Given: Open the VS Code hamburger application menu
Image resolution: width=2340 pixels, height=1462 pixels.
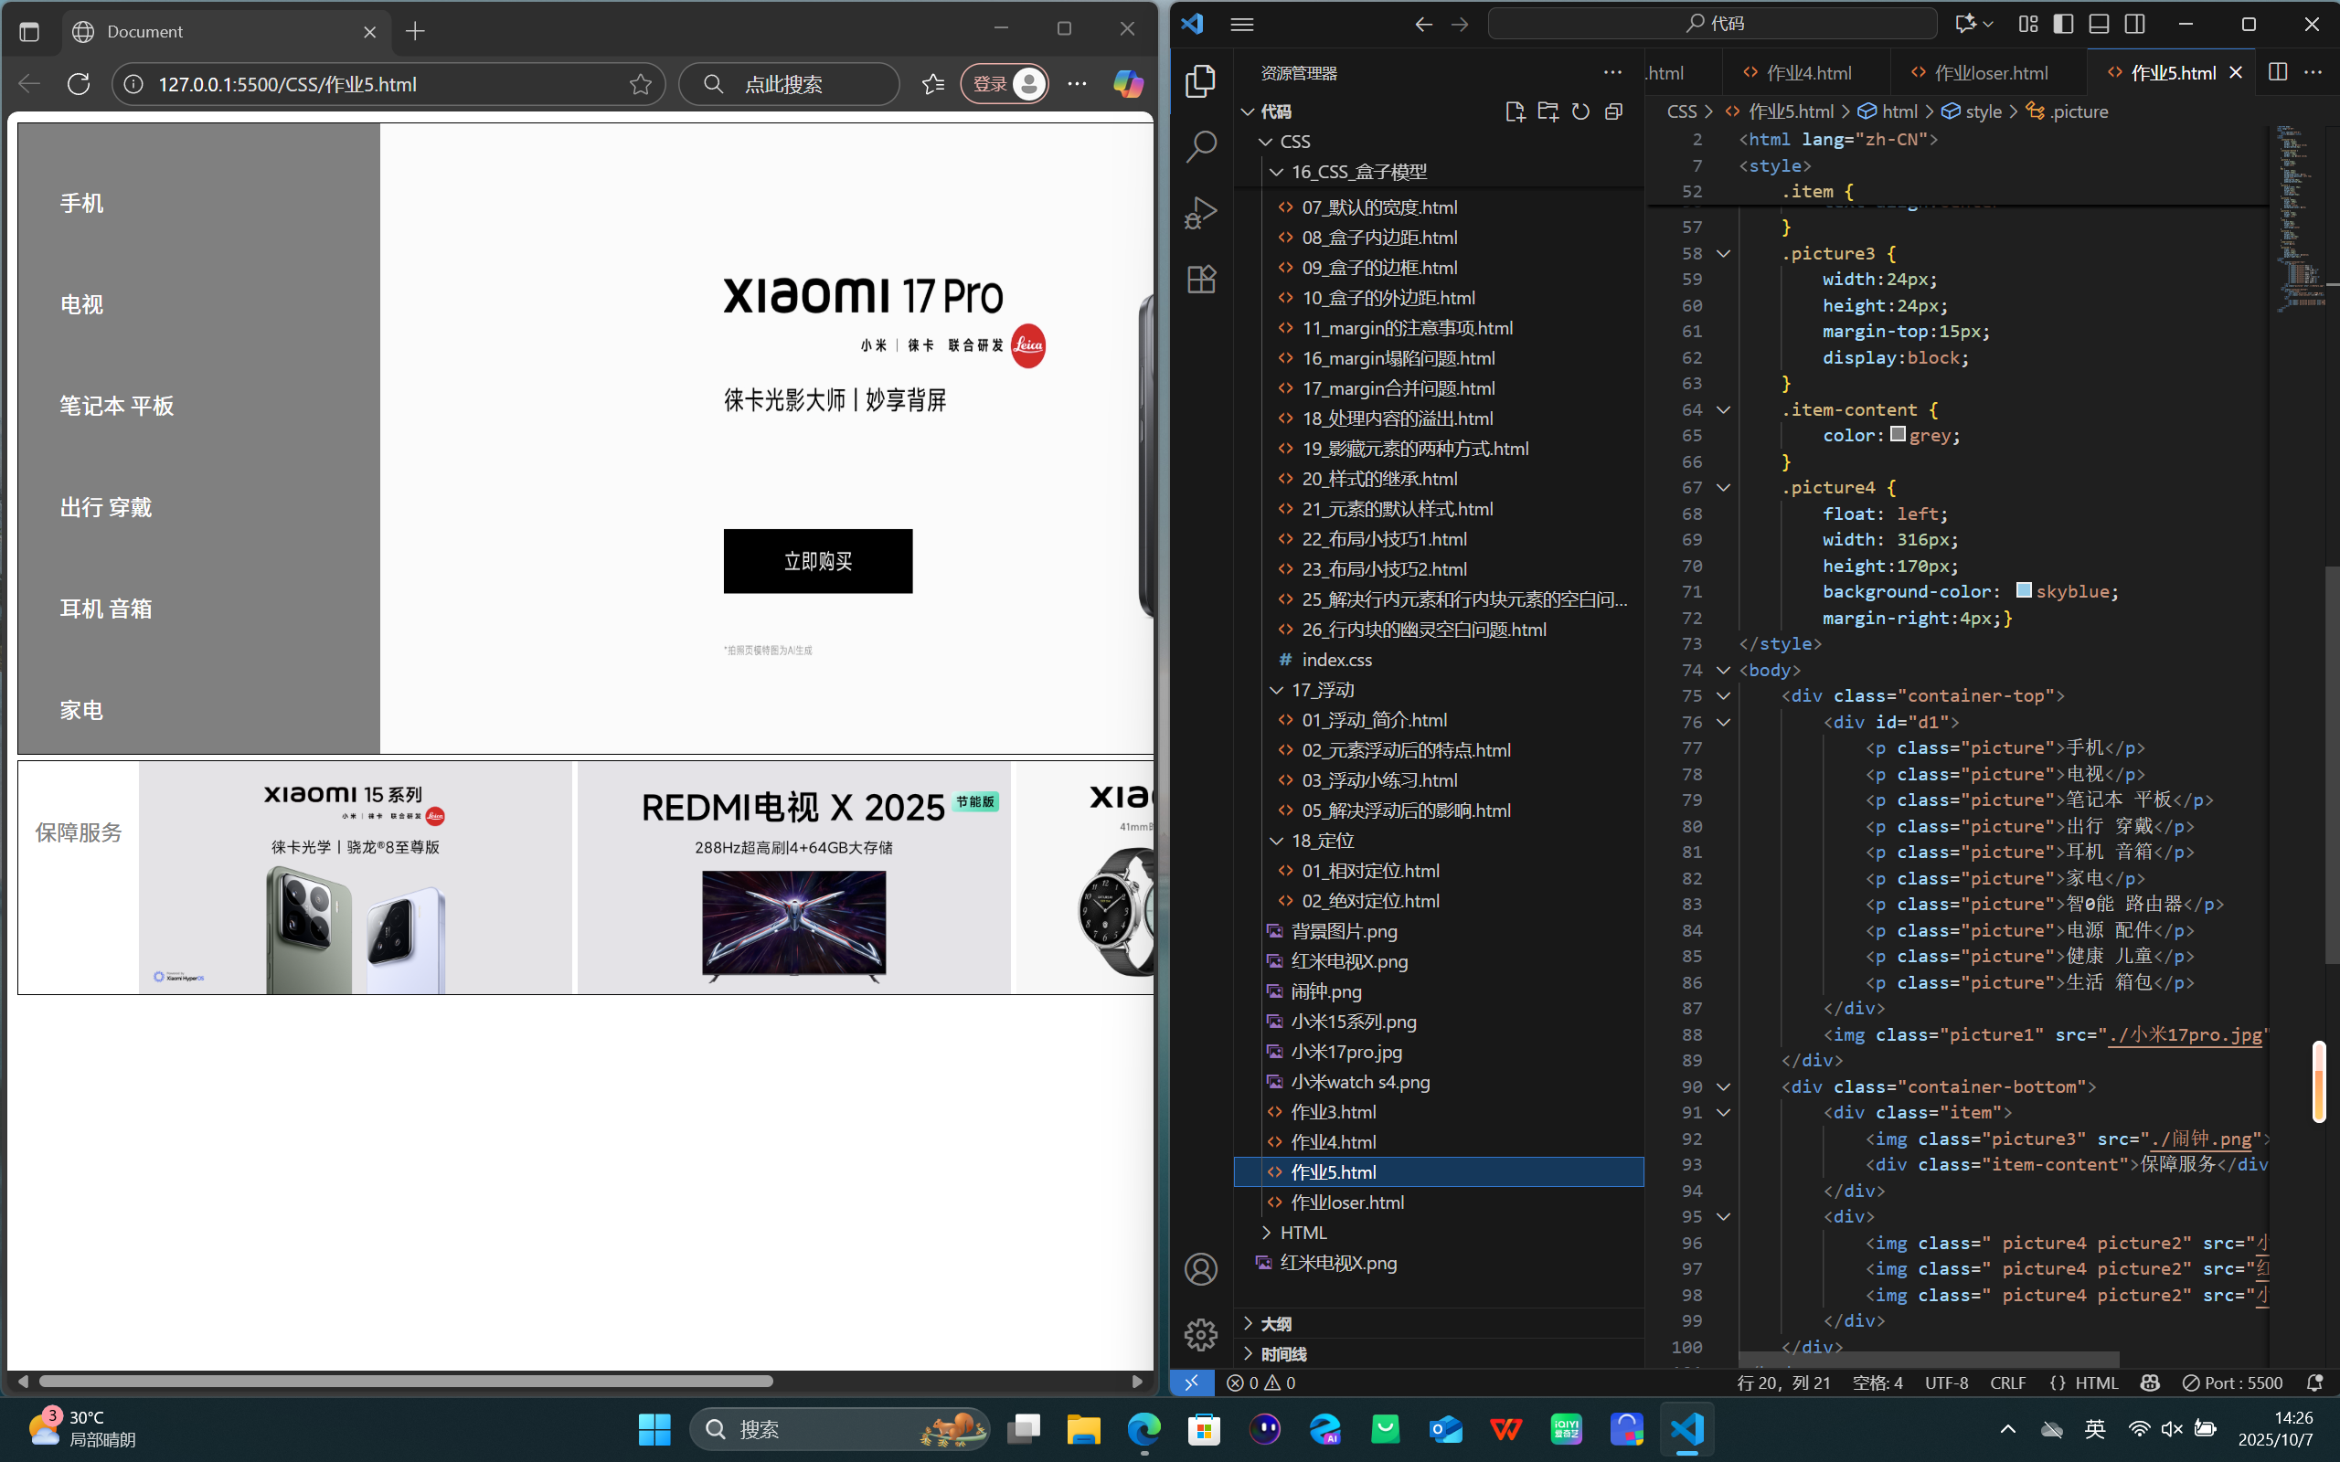Looking at the screenshot, I should click(1242, 24).
